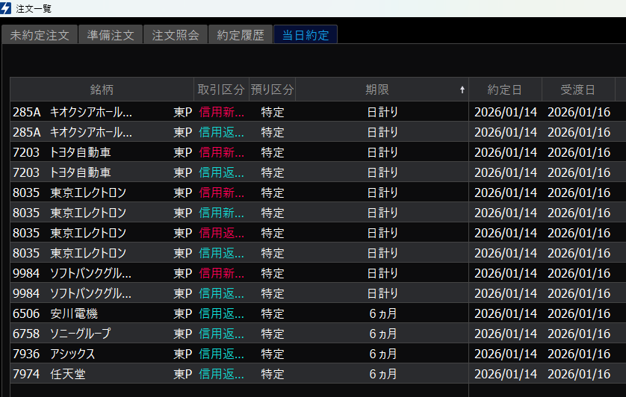Click the 取引区分 column header
The height and width of the screenshot is (397, 626).
tap(221, 90)
